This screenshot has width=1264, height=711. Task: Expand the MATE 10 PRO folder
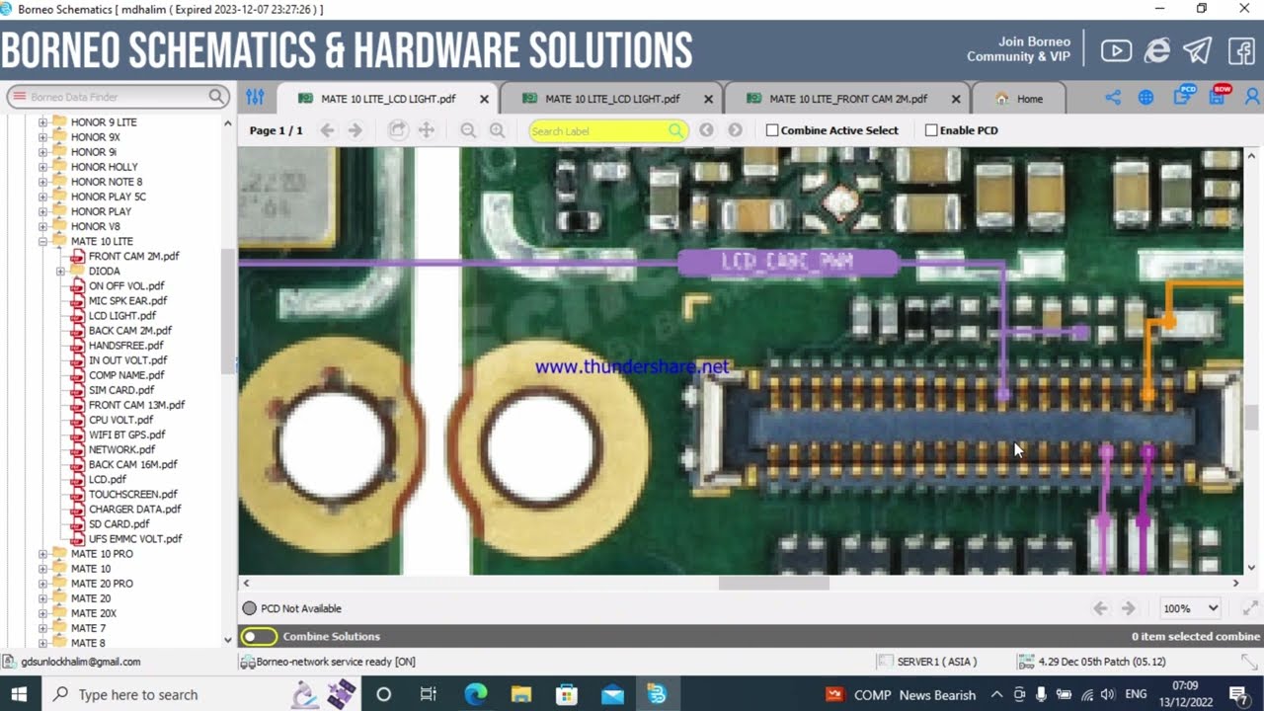pos(42,554)
